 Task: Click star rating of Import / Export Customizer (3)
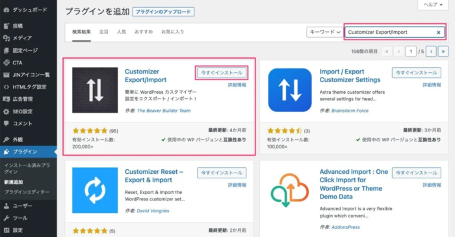coord(285,131)
